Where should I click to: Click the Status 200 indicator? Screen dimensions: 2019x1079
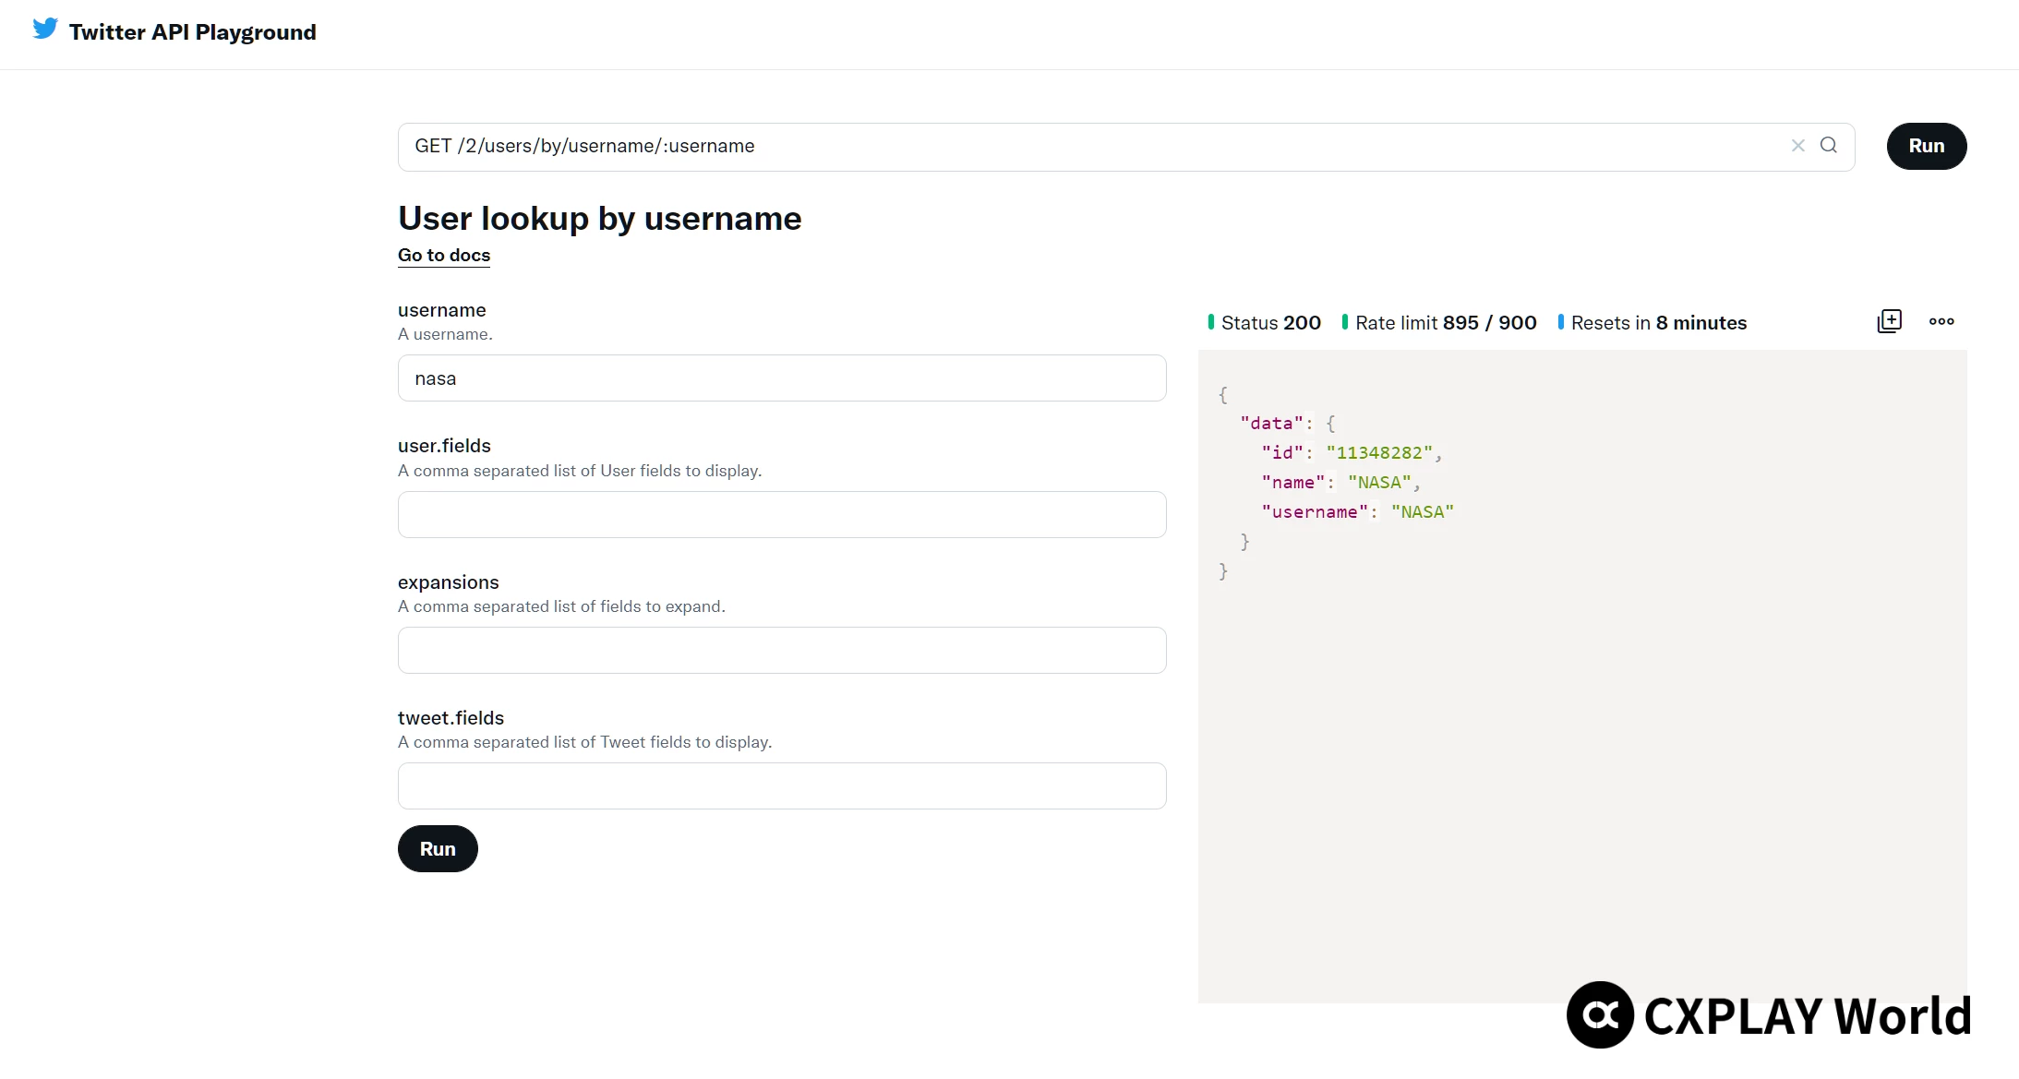[1264, 323]
